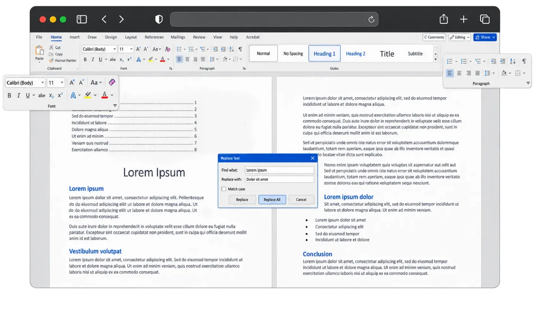Open the font size 11 dropdown in ribbon
The image size is (534, 317).
[126, 49]
